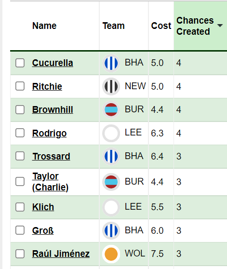
Task: Click the Burnley badge in Brownhill's row
Action: pyautogui.click(x=111, y=109)
